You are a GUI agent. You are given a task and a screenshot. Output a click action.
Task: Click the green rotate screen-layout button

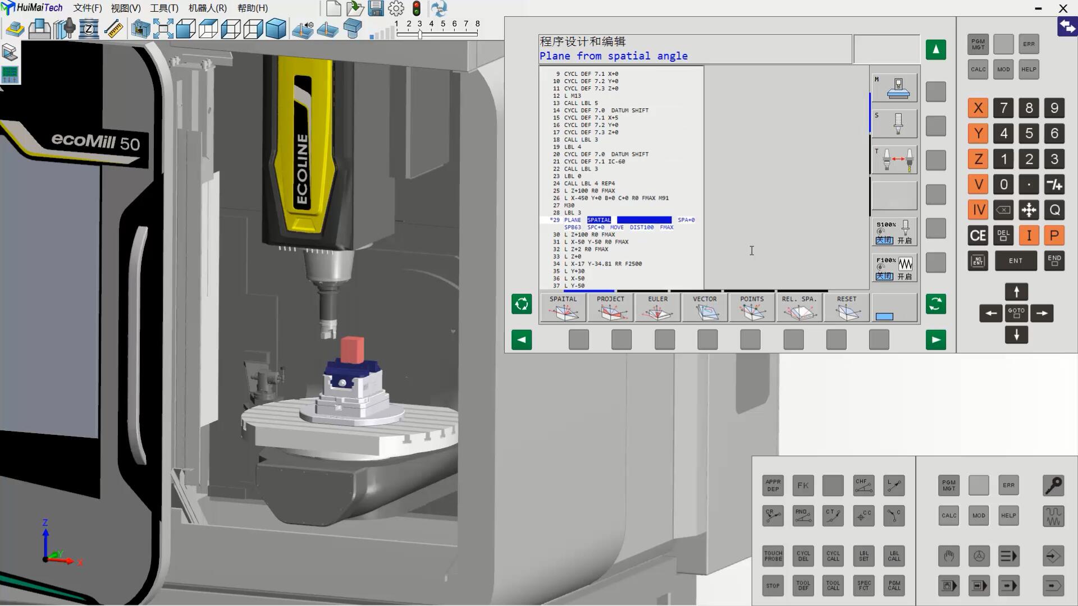pos(522,304)
